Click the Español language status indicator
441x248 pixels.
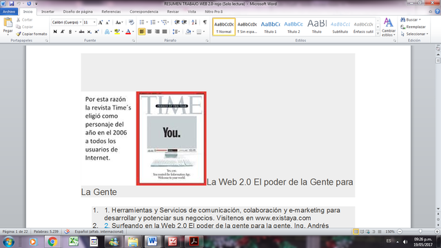99,231
